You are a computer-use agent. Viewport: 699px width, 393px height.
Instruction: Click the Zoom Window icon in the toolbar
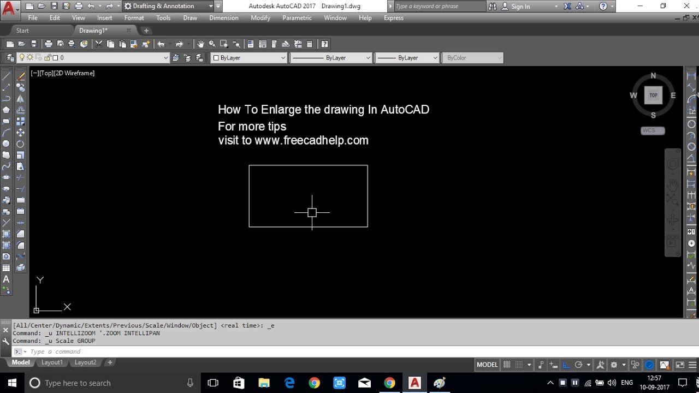coord(224,44)
